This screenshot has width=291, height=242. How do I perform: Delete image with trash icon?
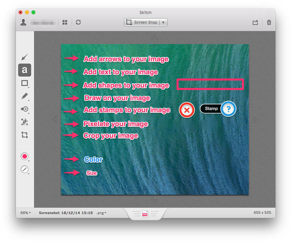click(269, 22)
